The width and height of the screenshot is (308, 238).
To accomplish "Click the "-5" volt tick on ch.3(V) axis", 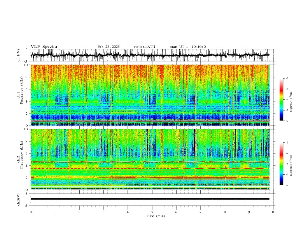I will point(26,206).
